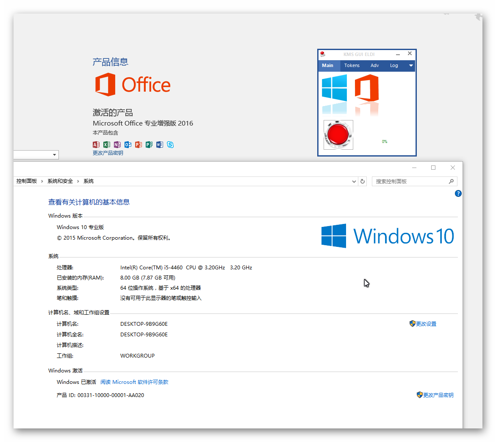Open the Adv tab in KMS
The height and width of the screenshot is (442, 496).
pos(374,65)
